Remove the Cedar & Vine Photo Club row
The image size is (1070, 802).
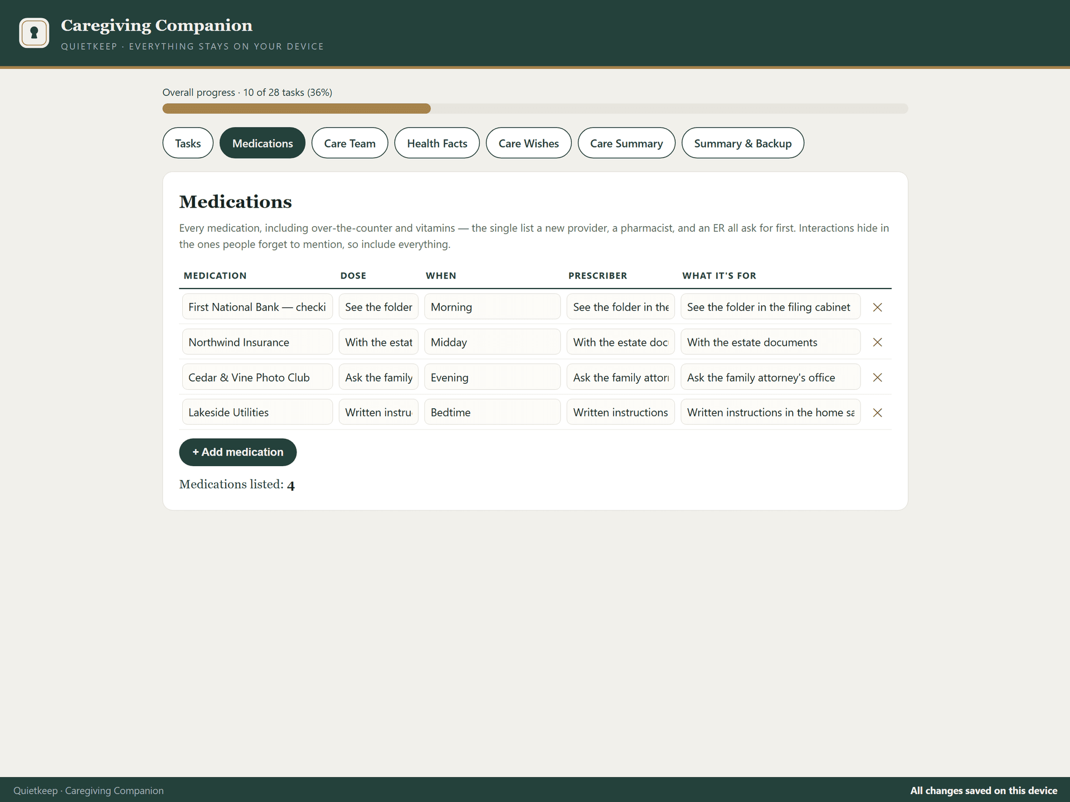[x=877, y=377]
